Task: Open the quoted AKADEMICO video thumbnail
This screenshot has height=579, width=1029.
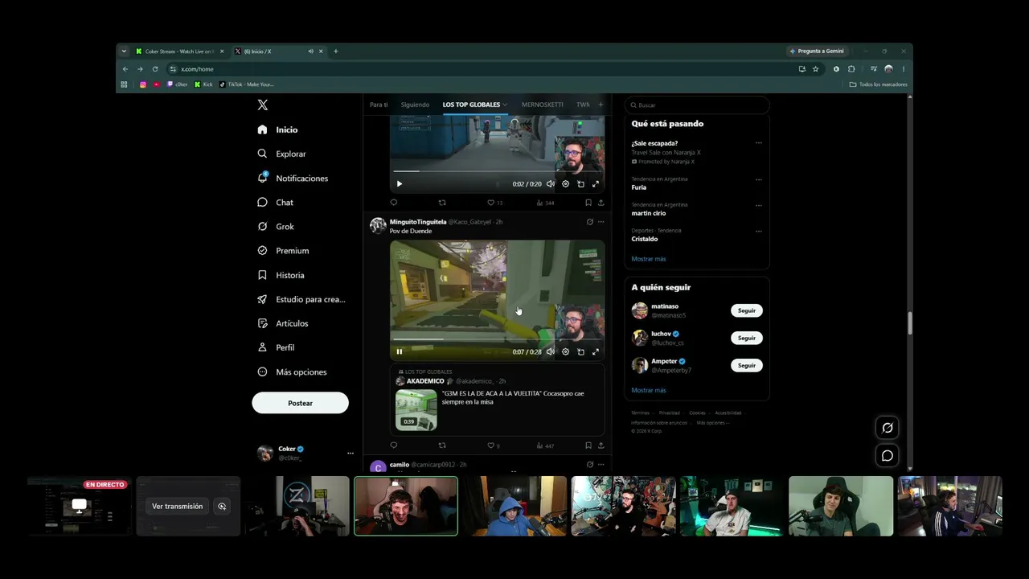Action: (x=416, y=409)
